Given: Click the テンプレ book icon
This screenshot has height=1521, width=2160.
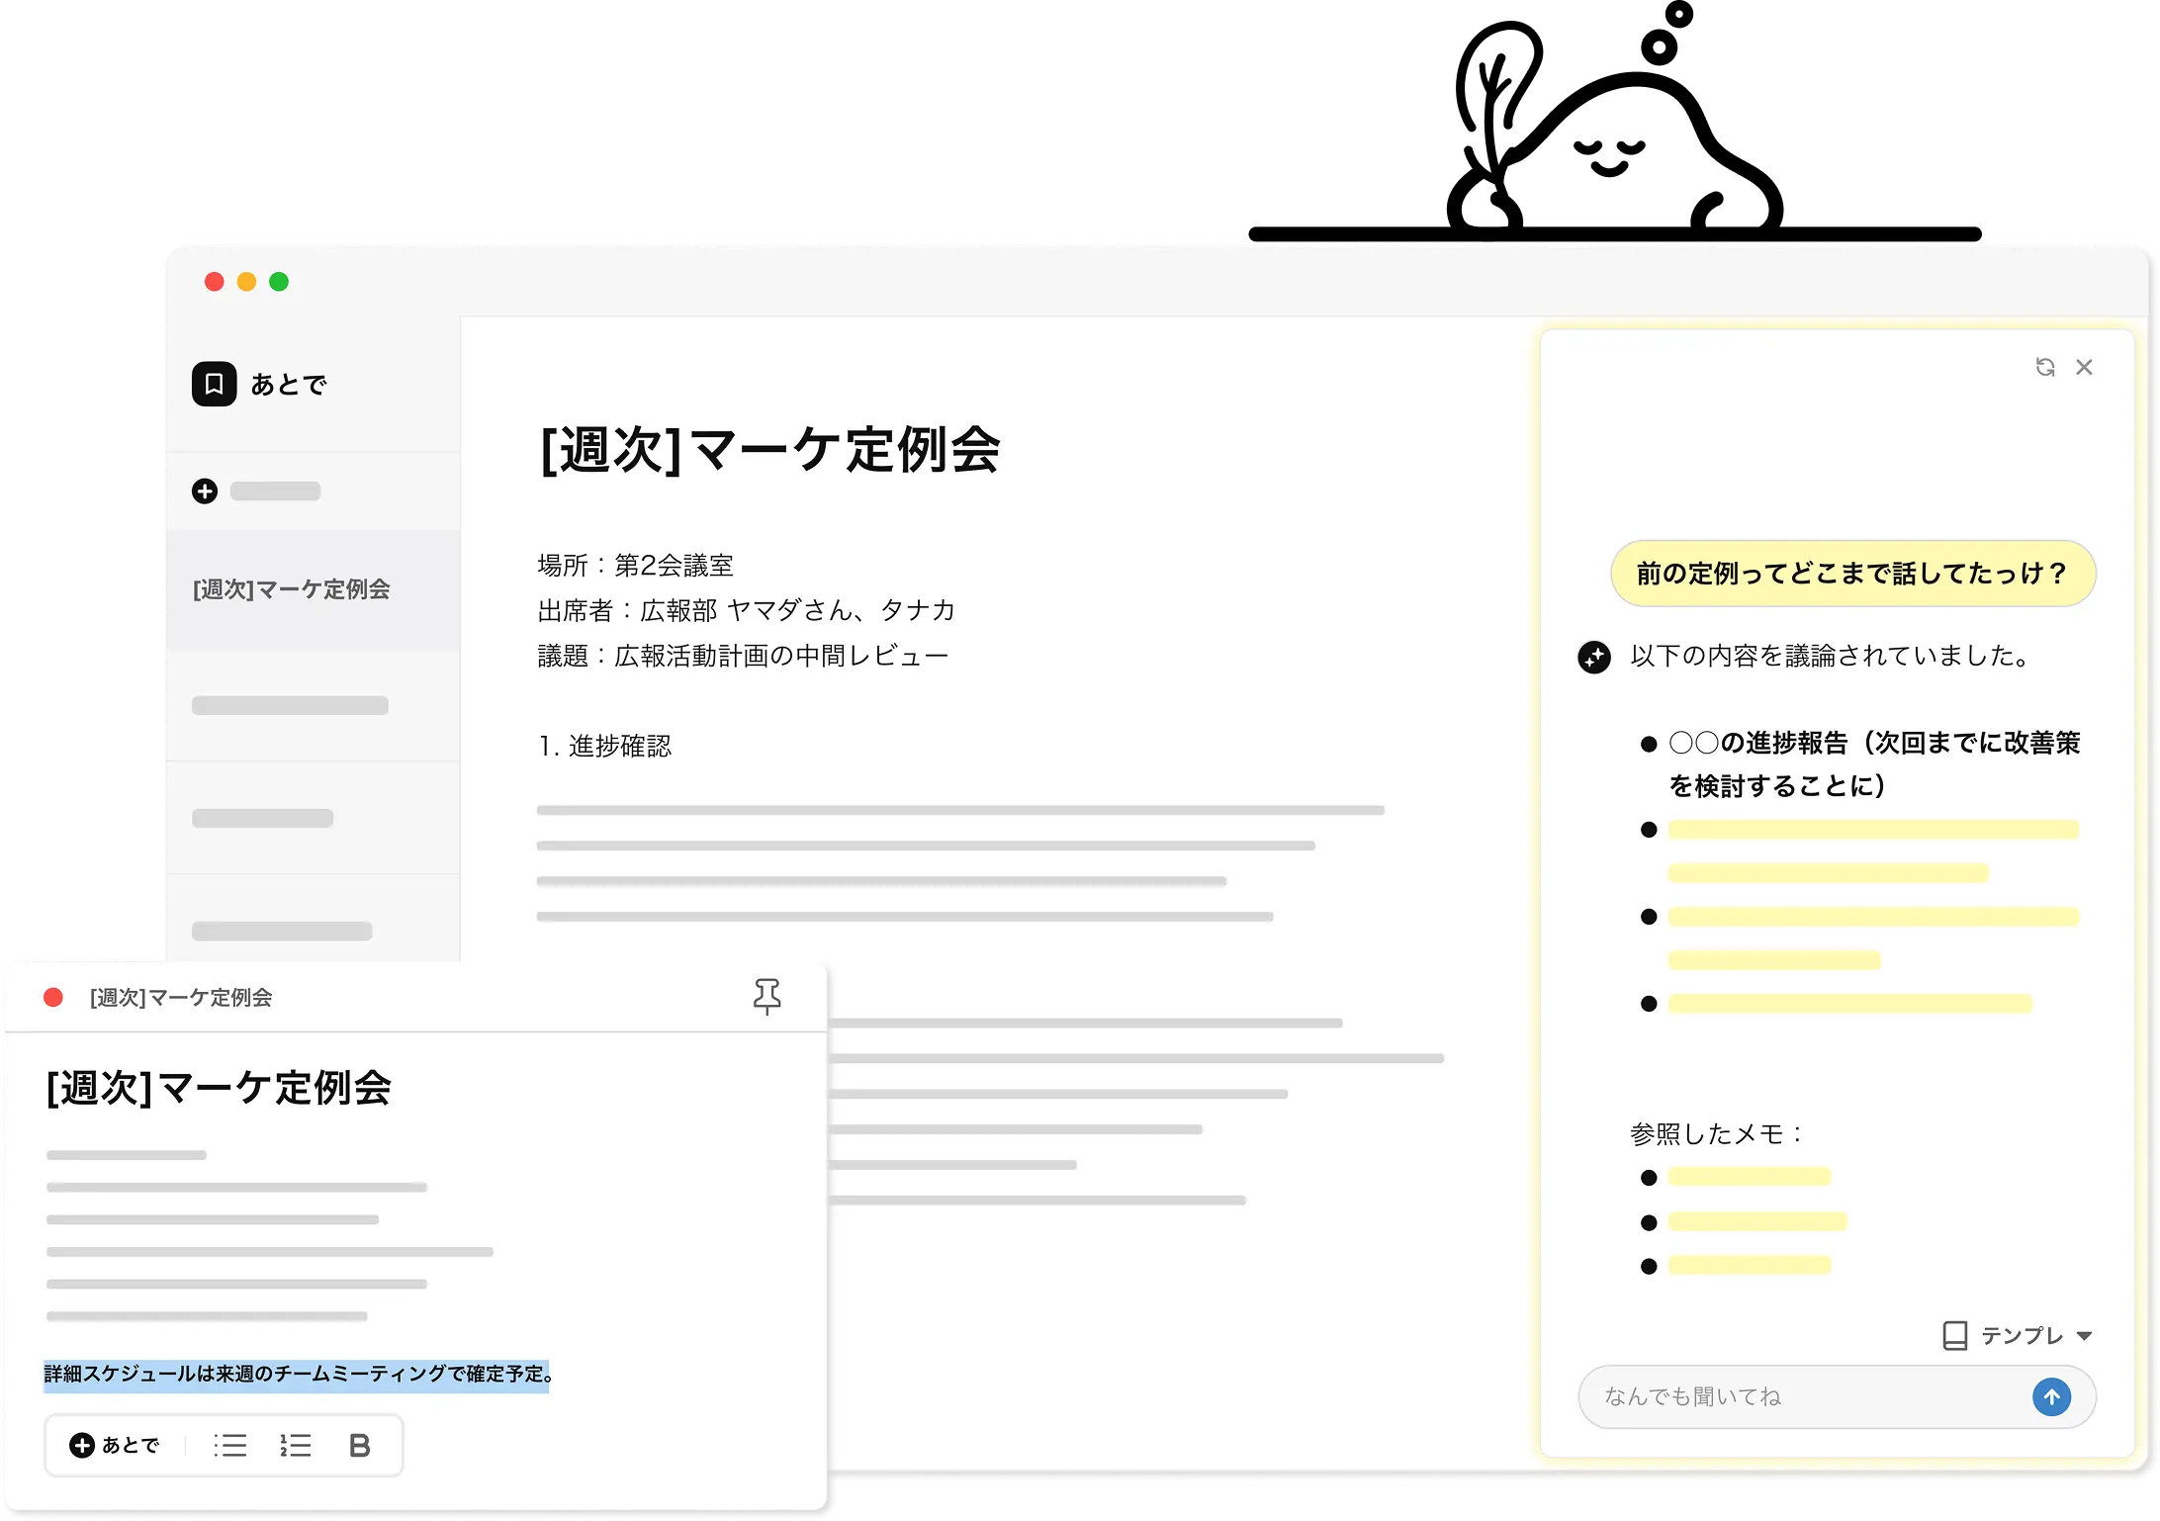Looking at the screenshot, I should click(1954, 1336).
